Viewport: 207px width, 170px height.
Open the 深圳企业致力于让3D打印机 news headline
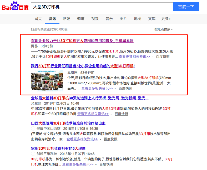(82, 41)
